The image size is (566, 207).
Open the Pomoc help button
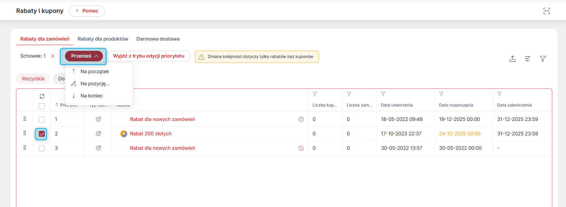[87, 11]
